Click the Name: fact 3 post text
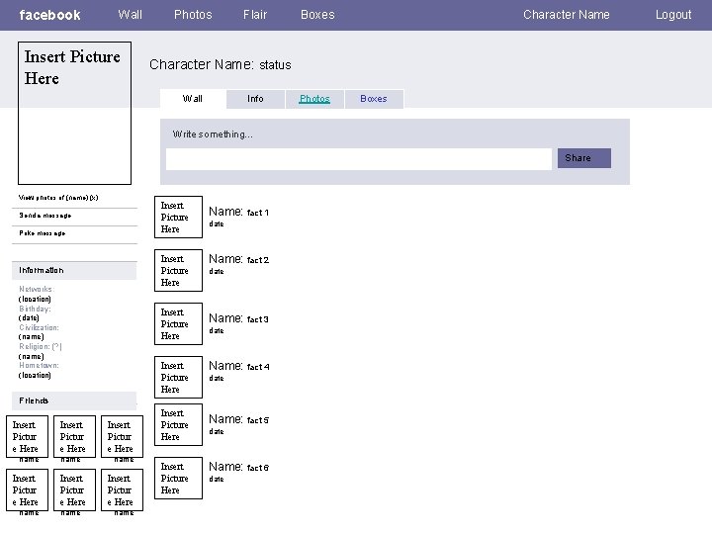This screenshot has height=534, width=712. (239, 318)
